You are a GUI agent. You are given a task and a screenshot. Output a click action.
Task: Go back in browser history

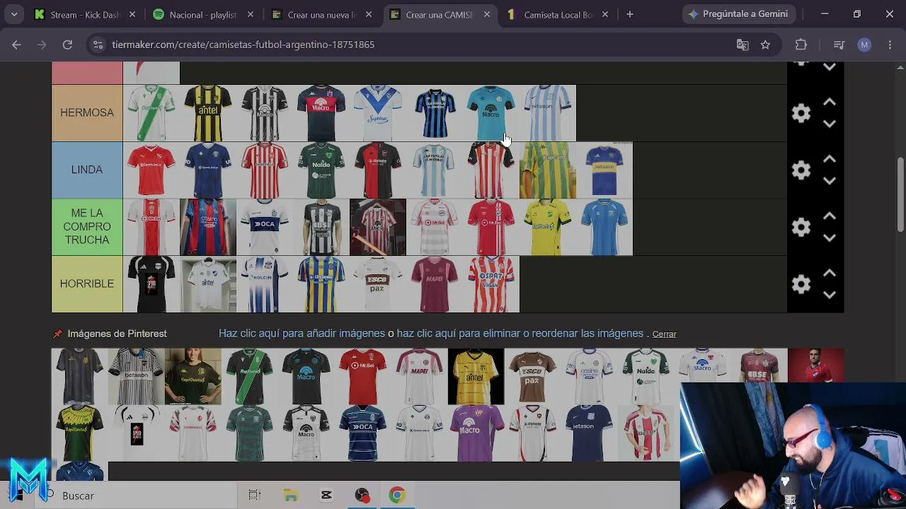tap(16, 45)
